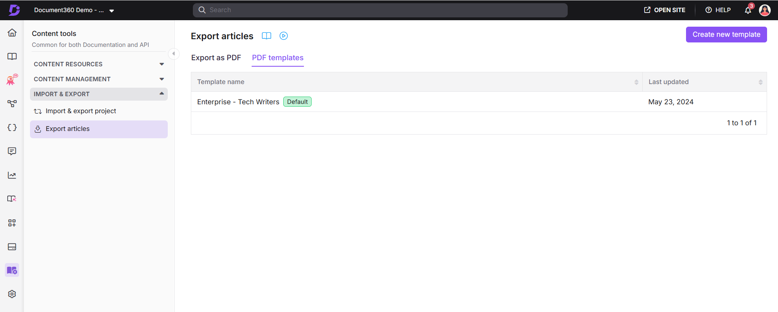Open the Analytics chart icon
This screenshot has height=312, width=778.
pos(12,175)
